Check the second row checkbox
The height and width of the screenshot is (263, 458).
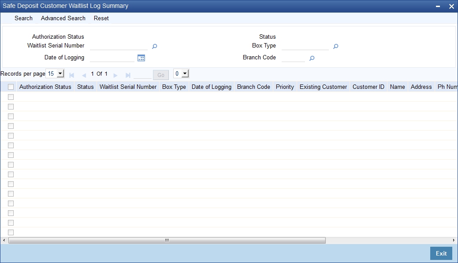tap(11, 106)
